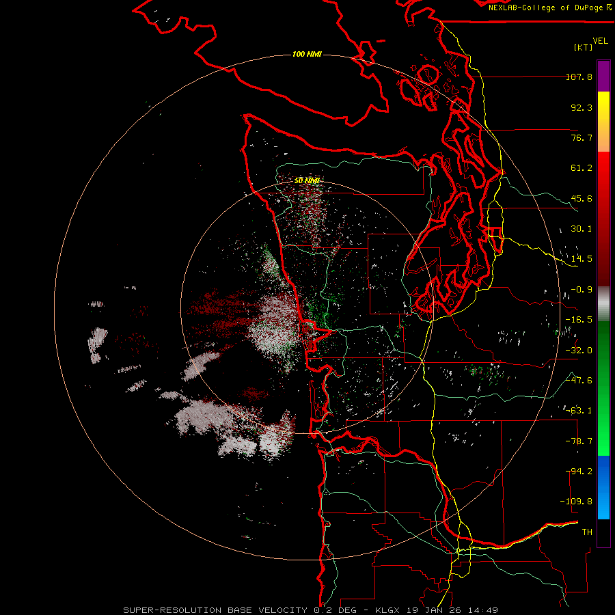Screen dimensions: 615x615
Task: Click the -63.1 legend value
Action: (x=579, y=411)
